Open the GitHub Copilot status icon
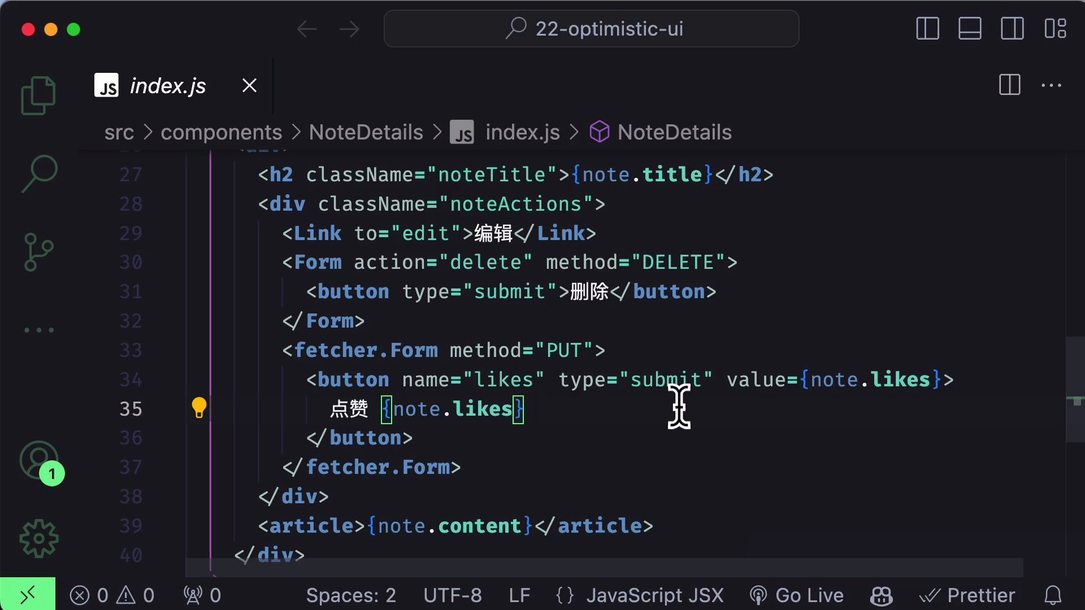Image resolution: width=1085 pixels, height=610 pixels. coord(881,595)
